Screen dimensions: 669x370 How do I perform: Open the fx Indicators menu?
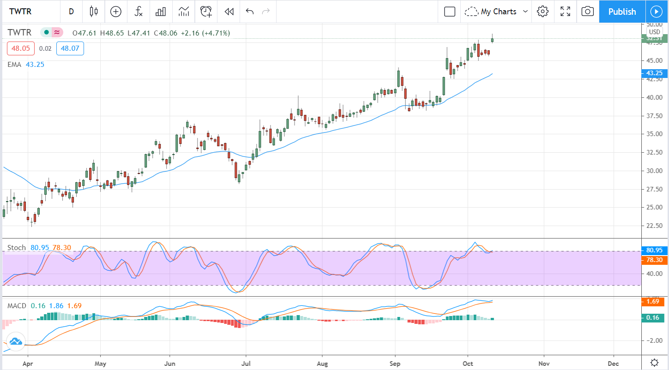click(x=139, y=12)
